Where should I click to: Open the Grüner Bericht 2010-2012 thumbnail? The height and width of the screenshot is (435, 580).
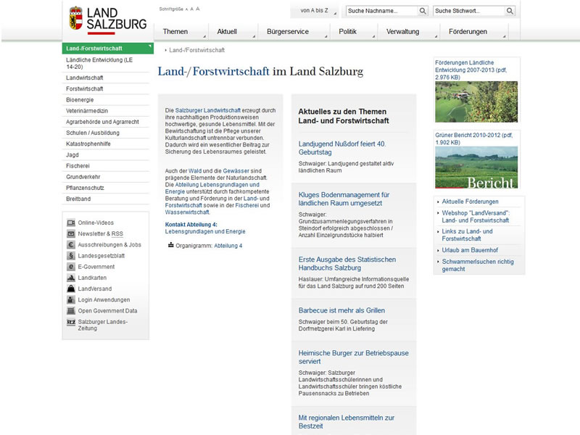click(x=476, y=167)
